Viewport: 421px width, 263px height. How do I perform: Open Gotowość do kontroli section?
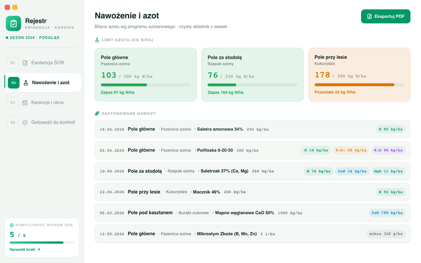[43, 122]
